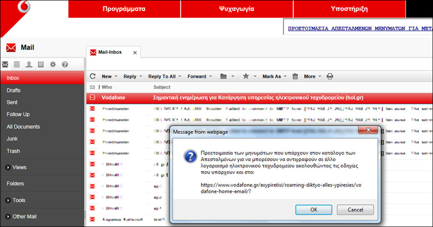Viewport: 433px width, 227px height.
Task: Click the Vodafone logo
Action: 24,7
